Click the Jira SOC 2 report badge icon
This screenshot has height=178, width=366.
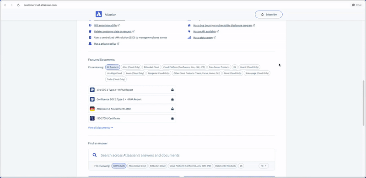tap(92, 90)
